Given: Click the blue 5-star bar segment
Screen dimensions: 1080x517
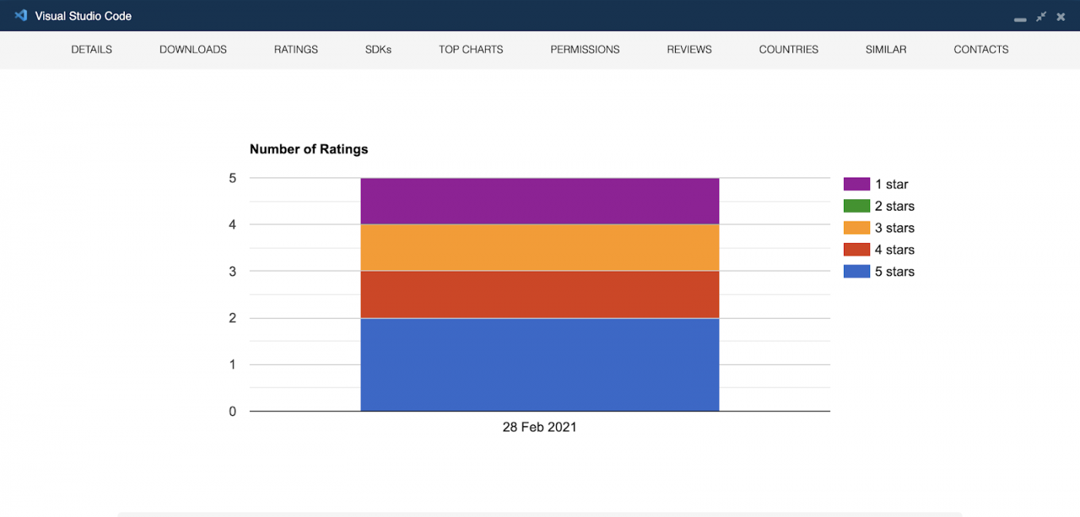Looking at the screenshot, I should click(x=540, y=364).
